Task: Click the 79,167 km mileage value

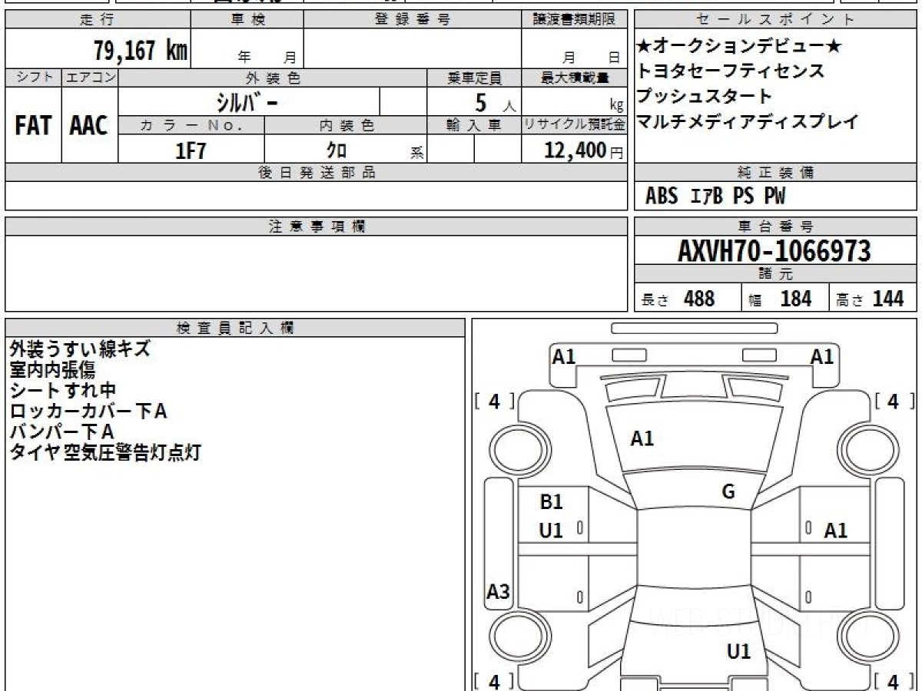Action: click(x=140, y=50)
